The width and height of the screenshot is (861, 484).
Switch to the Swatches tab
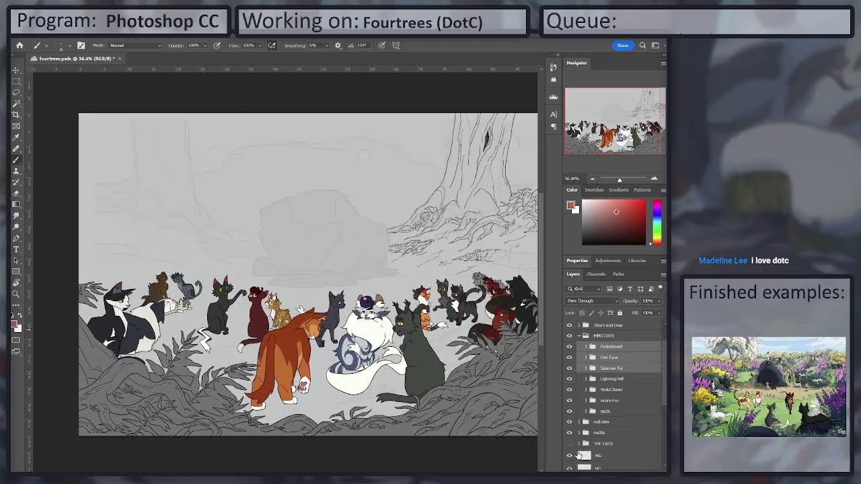click(x=593, y=190)
